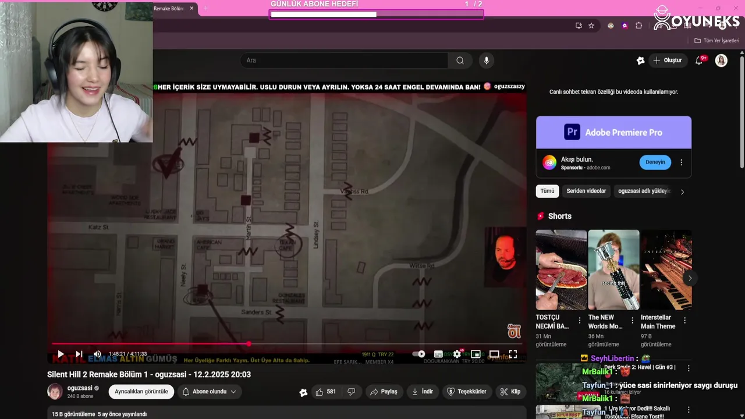745x419 pixels.
Task: Close the Remake Bölüm browser tab
Action: [x=191, y=8]
